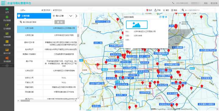
Task: Click the 北京三元桥 map label
Action: point(144,56)
